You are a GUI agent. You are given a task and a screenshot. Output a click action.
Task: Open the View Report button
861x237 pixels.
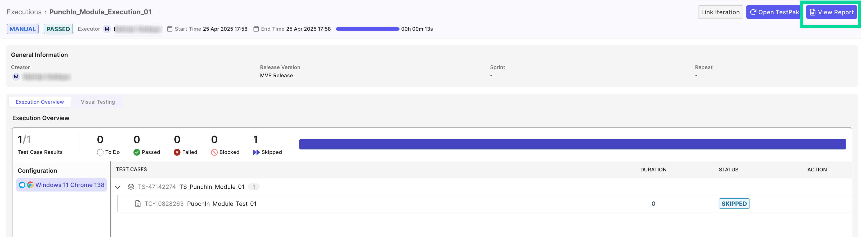(x=832, y=12)
